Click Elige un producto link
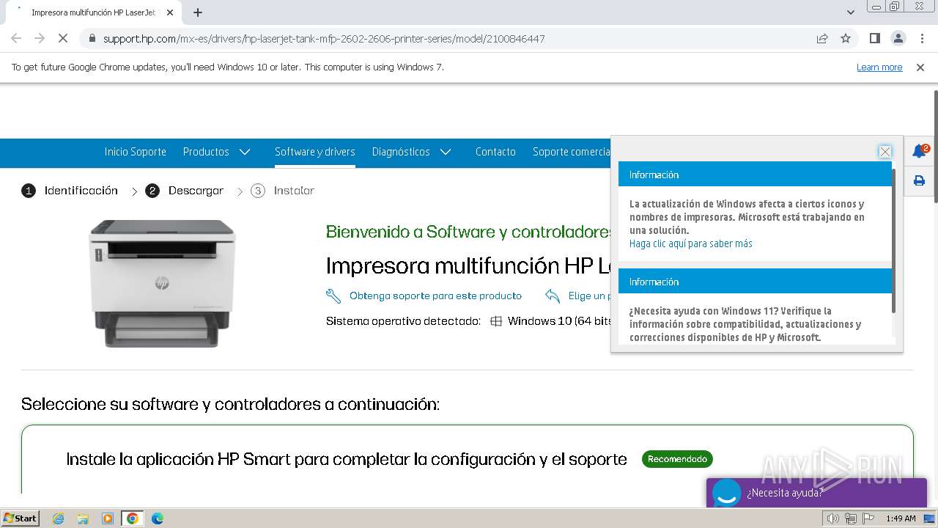This screenshot has width=938, height=528. [589, 296]
